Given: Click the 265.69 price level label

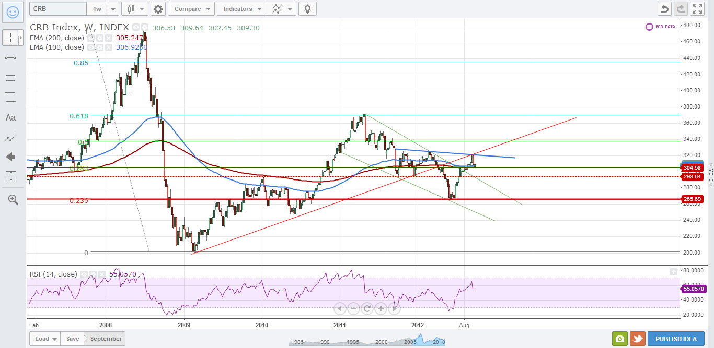Looking at the screenshot, I should click(x=692, y=199).
